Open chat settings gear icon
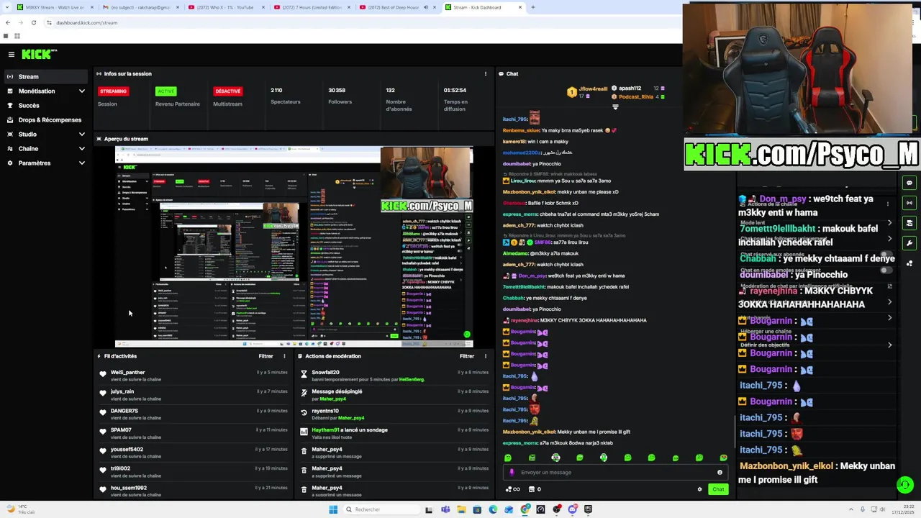 (699, 489)
